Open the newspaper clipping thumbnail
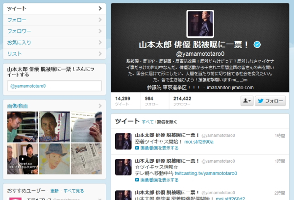This screenshot has width=294, height=200. [x=86, y=159]
